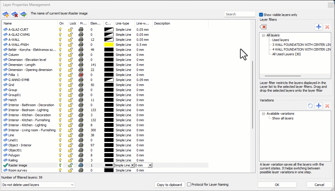Collapse the Available variations node
This screenshot has width=335, height=191.
point(264,114)
